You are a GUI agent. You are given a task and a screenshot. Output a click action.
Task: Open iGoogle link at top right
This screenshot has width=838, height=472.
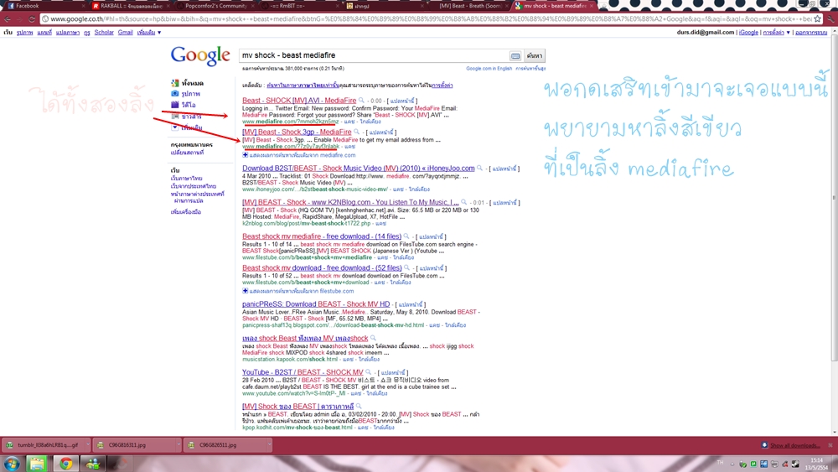click(748, 33)
